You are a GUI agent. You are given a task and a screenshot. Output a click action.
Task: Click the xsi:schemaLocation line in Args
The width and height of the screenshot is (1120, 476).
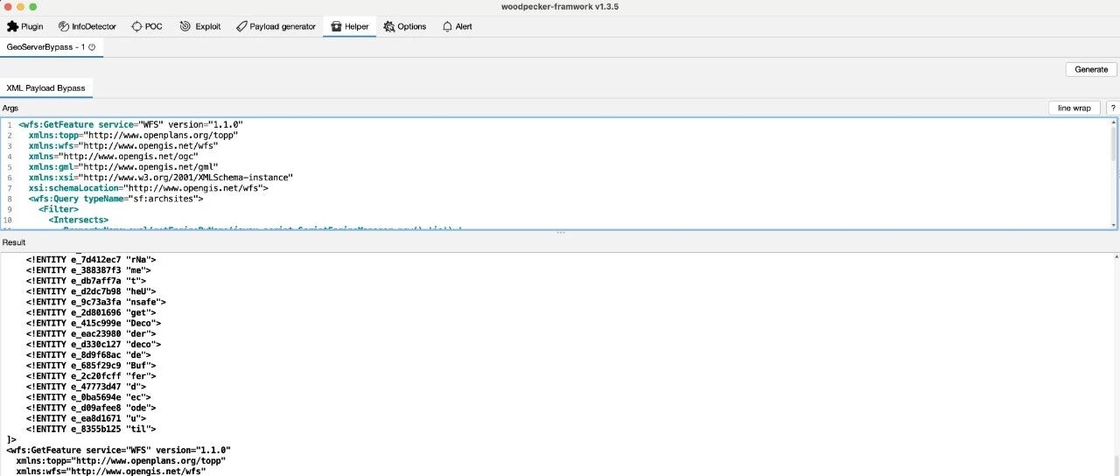148,187
